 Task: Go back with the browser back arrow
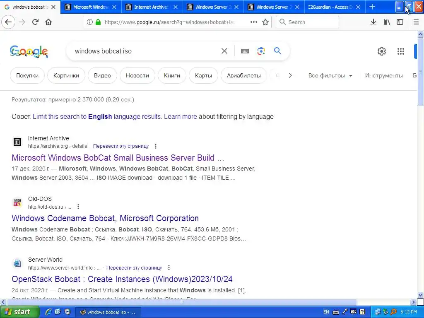pos(8,22)
